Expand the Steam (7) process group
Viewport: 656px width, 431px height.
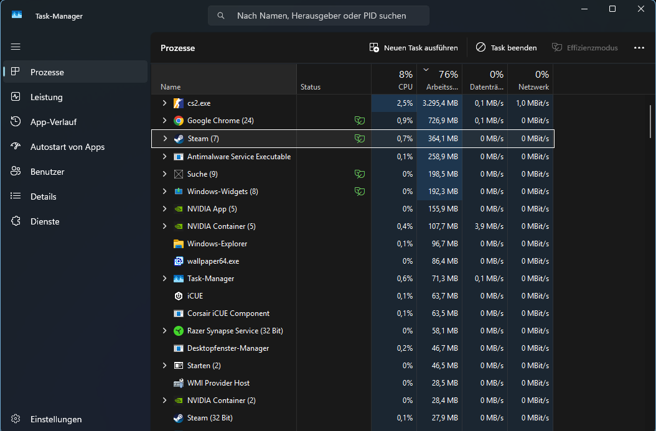click(165, 138)
